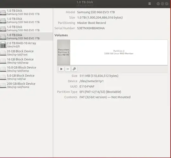
Task: Select the 200 GB Block Device /dev/vg-raid/home
Action: (26, 85)
